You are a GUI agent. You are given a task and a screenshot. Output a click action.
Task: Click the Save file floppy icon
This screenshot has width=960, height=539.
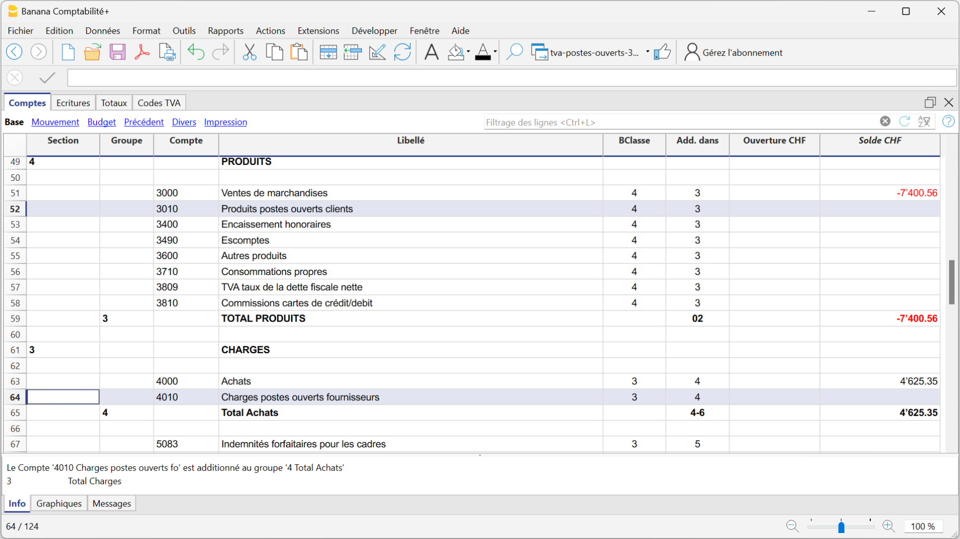(x=118, y=52)
